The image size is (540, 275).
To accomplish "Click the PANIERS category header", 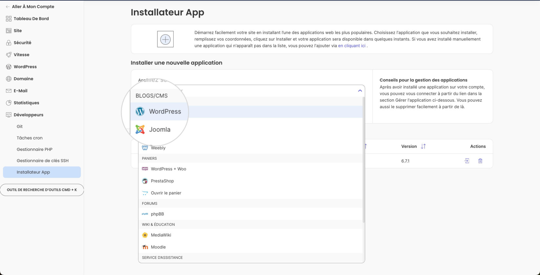I will (x=149, y=158).
